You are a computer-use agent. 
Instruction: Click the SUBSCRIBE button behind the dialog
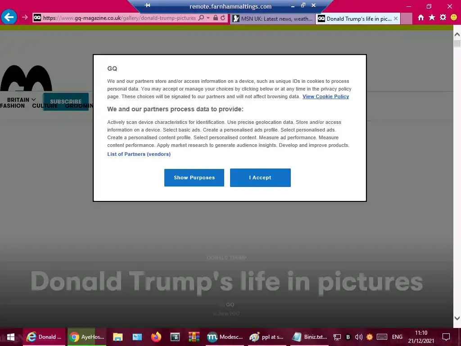pos(66,102)
